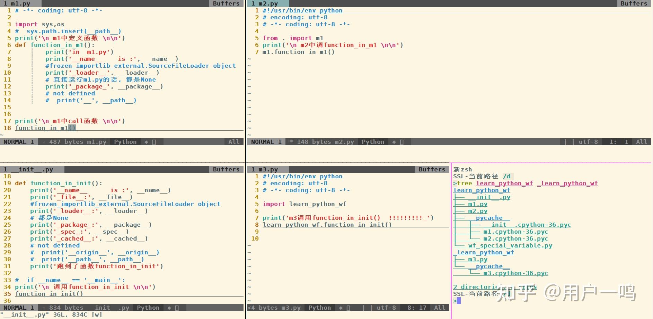Click m1.cpython-36.pyc in the tree output
The height and width of the screenshot is (319, 653).
coord(516,232)
